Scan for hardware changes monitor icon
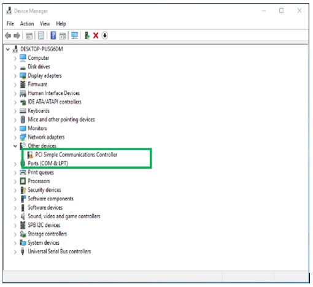Screen dimensions: 313x287 pos(74,36)
